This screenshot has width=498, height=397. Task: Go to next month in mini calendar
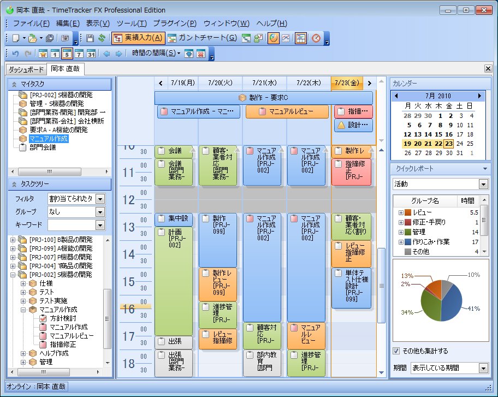(x=479, y=96)
